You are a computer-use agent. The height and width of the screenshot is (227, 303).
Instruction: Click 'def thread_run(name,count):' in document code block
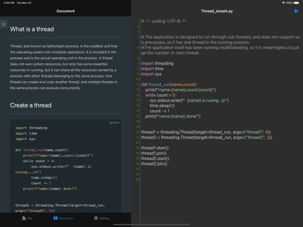[x=42, y=150]
